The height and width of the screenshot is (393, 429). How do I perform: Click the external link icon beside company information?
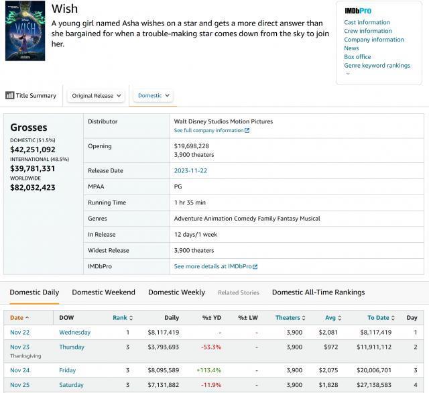[x=247, y=131]
